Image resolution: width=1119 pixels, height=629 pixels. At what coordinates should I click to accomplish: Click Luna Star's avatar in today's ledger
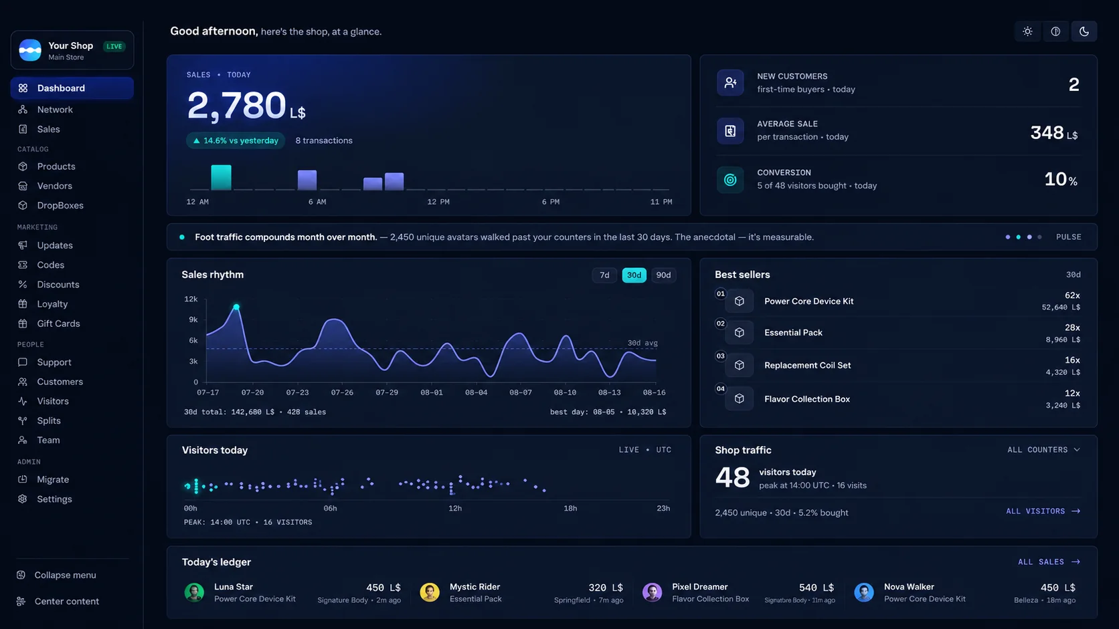pos(194,592)
